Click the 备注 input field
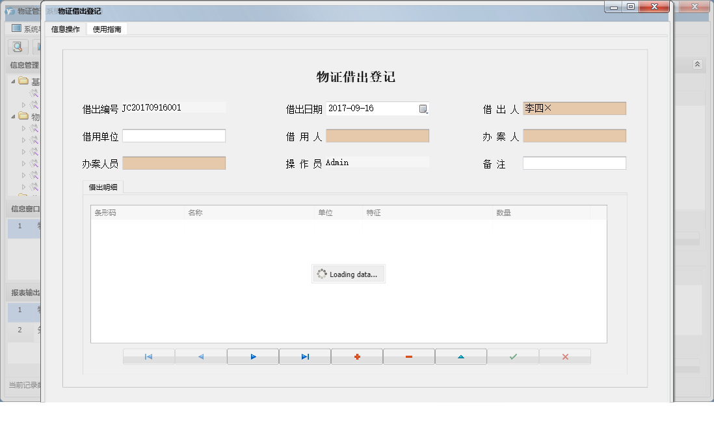Image resolution: width=714 pixels, height=439 pixels. pos(575,163)
